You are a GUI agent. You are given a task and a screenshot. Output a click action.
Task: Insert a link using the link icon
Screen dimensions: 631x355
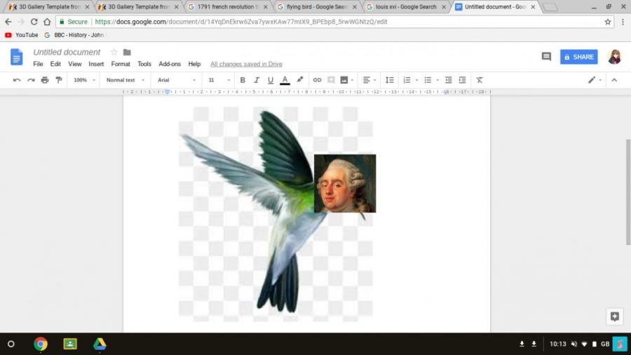tap(317, 80)
